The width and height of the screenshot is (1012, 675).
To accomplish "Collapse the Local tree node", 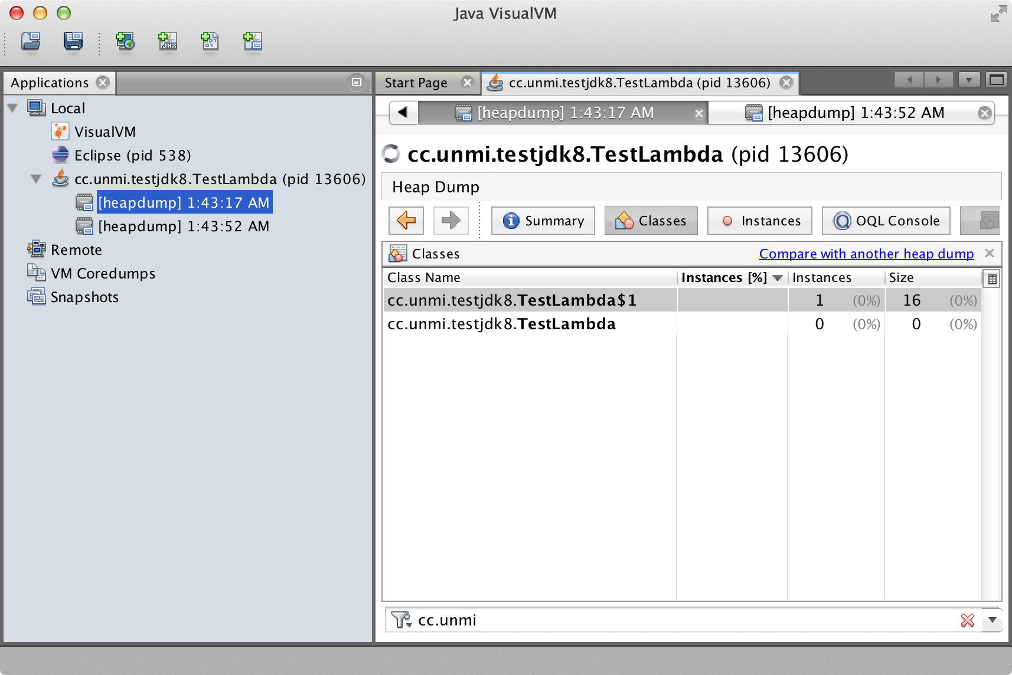I will coord(13,109).
